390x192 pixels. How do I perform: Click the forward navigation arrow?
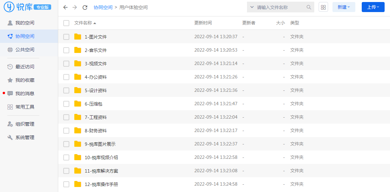point(75,7)
